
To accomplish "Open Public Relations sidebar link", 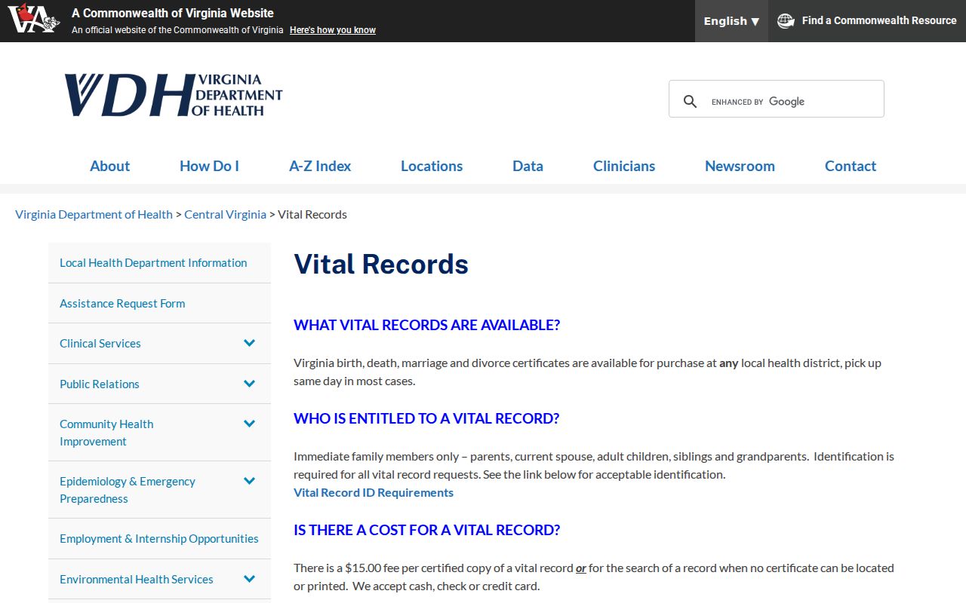I will 100,384.
